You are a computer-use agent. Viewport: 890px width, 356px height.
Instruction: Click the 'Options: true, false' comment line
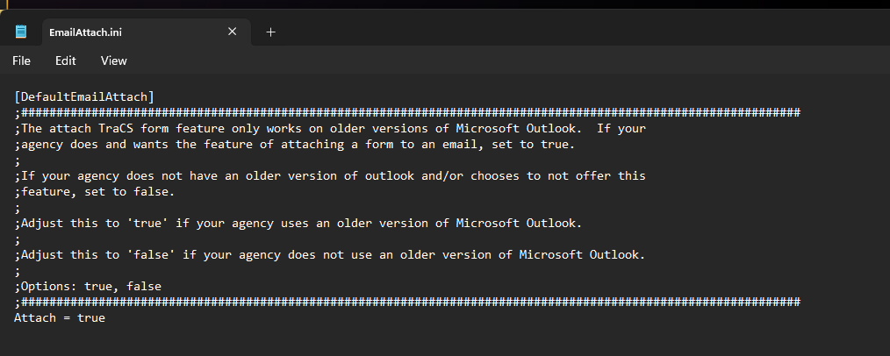[x=88, y=287]
